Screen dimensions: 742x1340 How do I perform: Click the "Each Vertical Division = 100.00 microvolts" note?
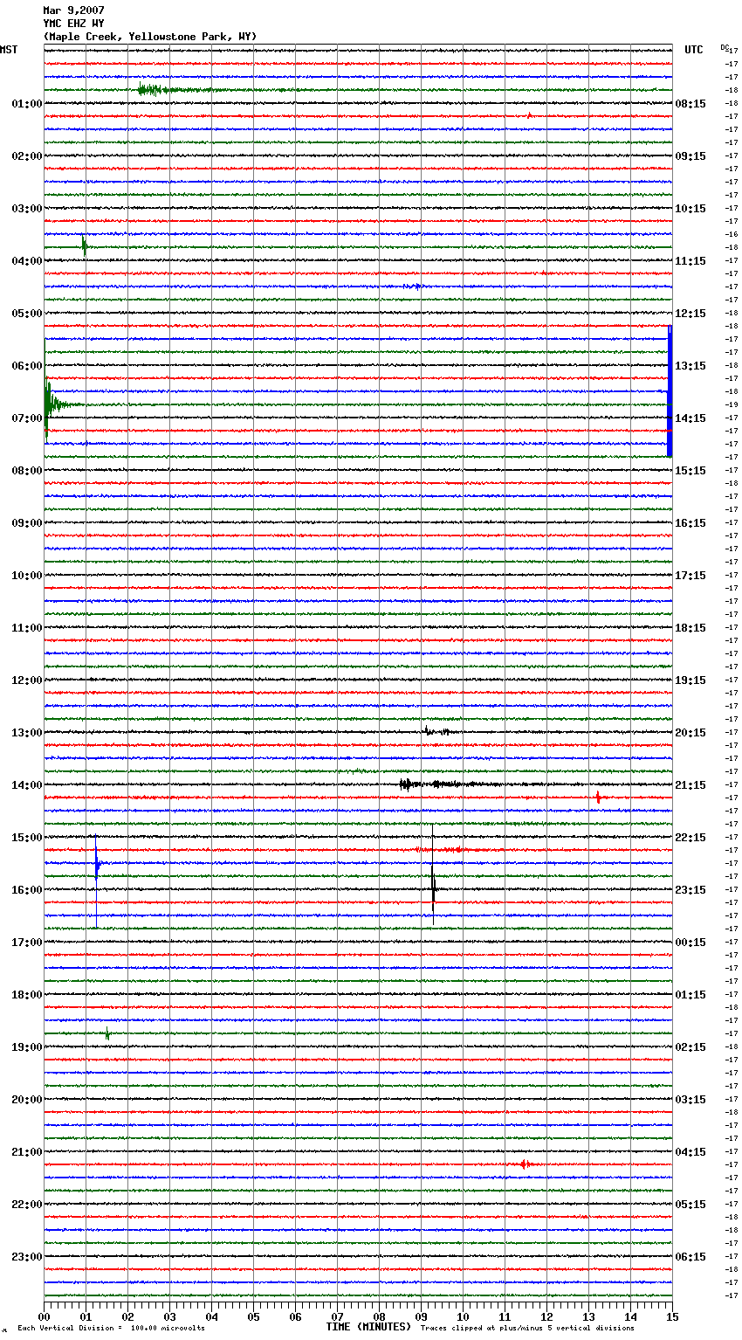pyautogui.click(x=111, y=1328)
